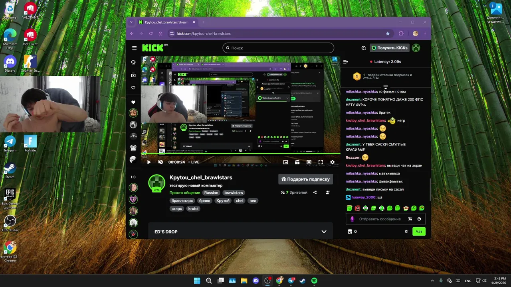Click the follow user icon beside share
The height and width of the screenshot is (287, 511).
click(328, 193)
